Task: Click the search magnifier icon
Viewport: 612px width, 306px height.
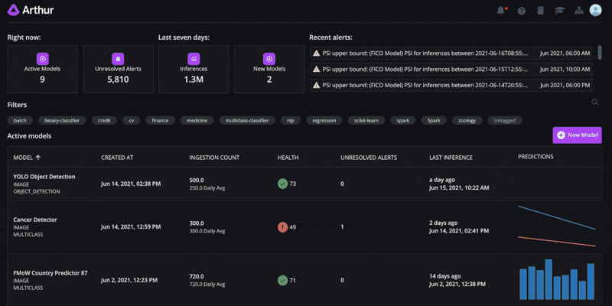Action: tap(595, 102)
